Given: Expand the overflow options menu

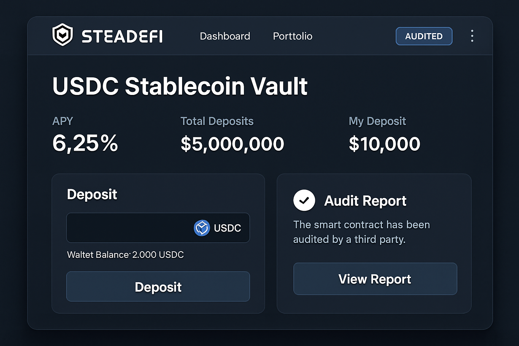Looking at the screenshot, I should (x=472, y=36).
